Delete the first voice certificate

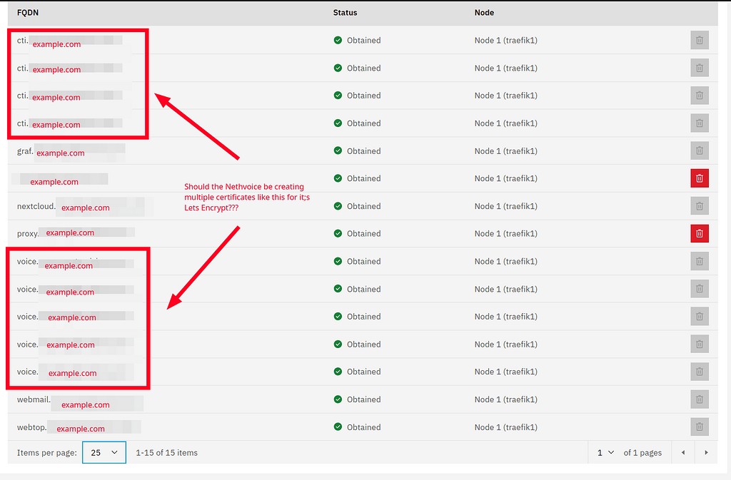pyautogui.click(x=700, y=261)
